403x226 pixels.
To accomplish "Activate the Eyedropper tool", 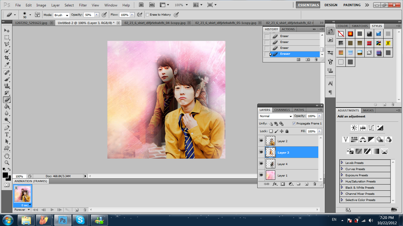I will 7,64.
